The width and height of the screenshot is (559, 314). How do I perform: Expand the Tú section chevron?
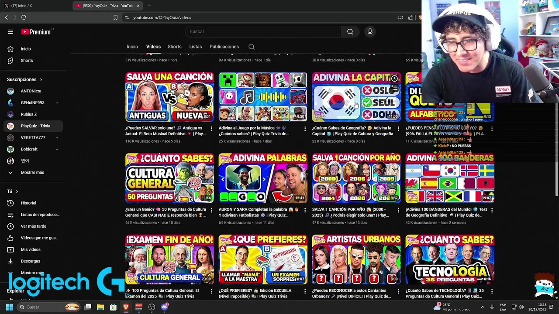click(x=17, y=191)
